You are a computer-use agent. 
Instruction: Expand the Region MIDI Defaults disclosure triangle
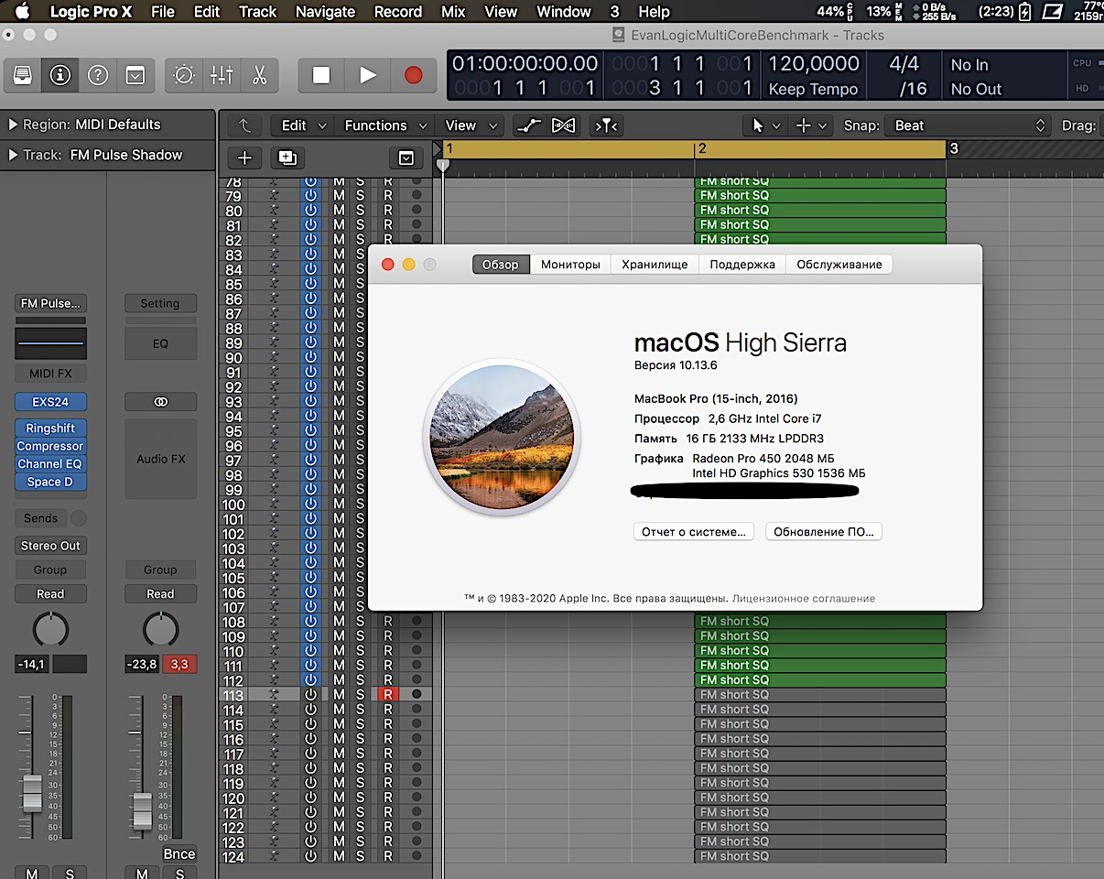tap(13, 125)
